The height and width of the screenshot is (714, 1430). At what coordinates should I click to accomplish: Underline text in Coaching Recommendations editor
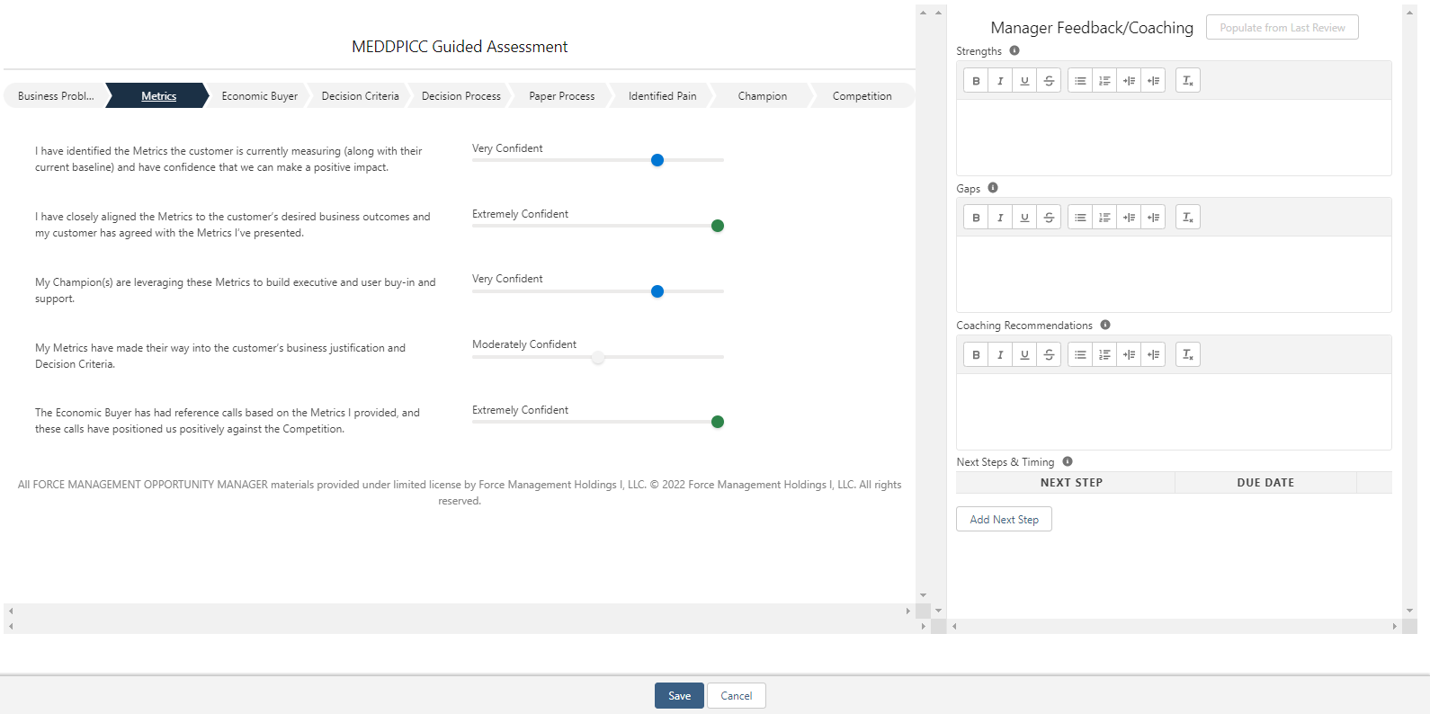(1024, 355)
